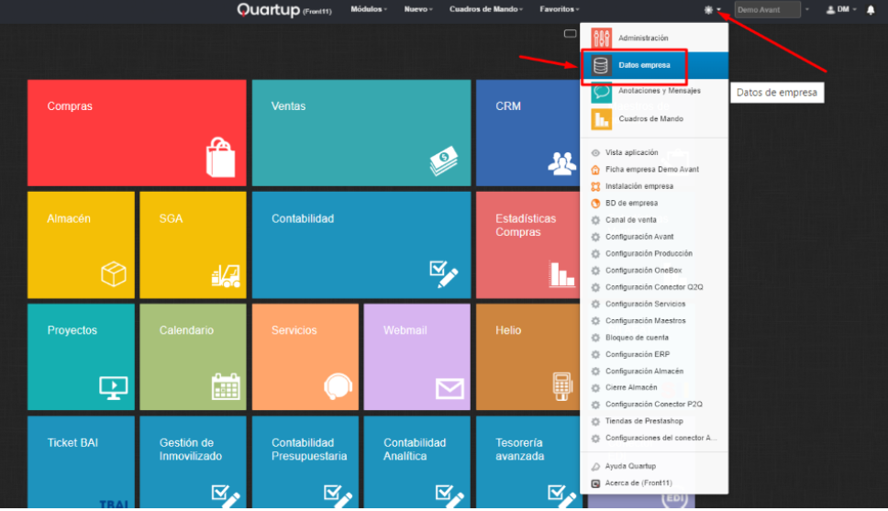The height and width of the screenshot is (511, 888).
Task: Click the Administración sliders icon
Action: (x=601, y=39)
